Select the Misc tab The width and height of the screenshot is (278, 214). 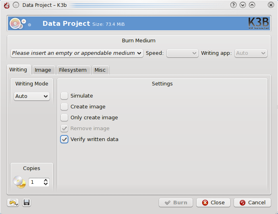click(100, 70)
